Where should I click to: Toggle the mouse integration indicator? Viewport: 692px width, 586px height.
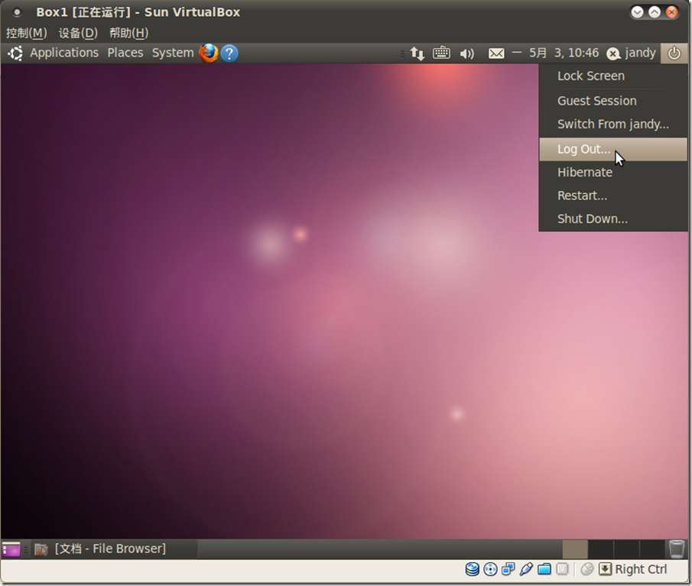(x=586, y=569)
